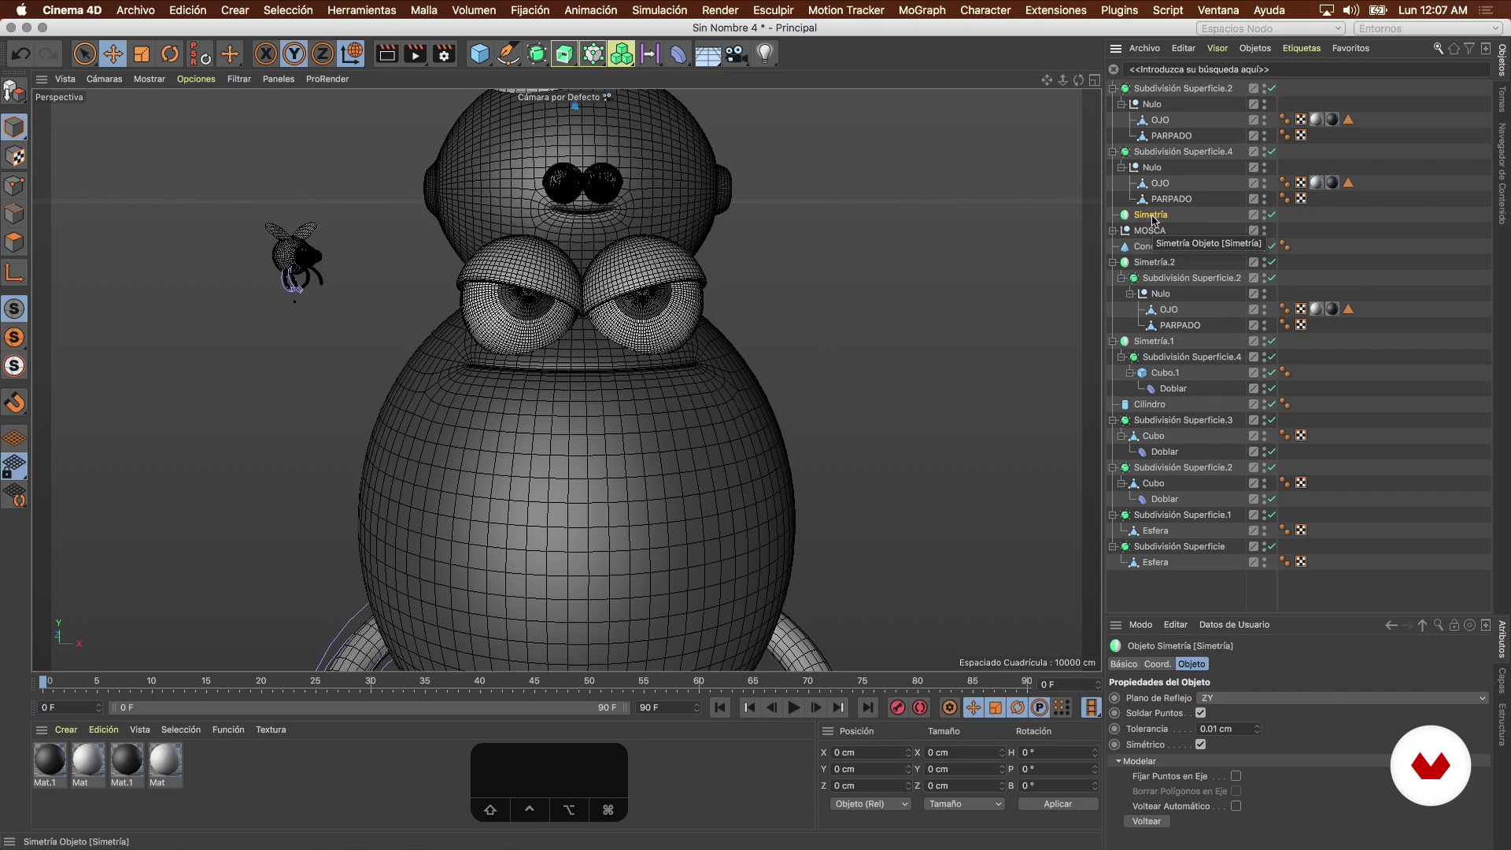Switch to Edges mode icon
The image size is (1511, 850).
pos(15,214)
